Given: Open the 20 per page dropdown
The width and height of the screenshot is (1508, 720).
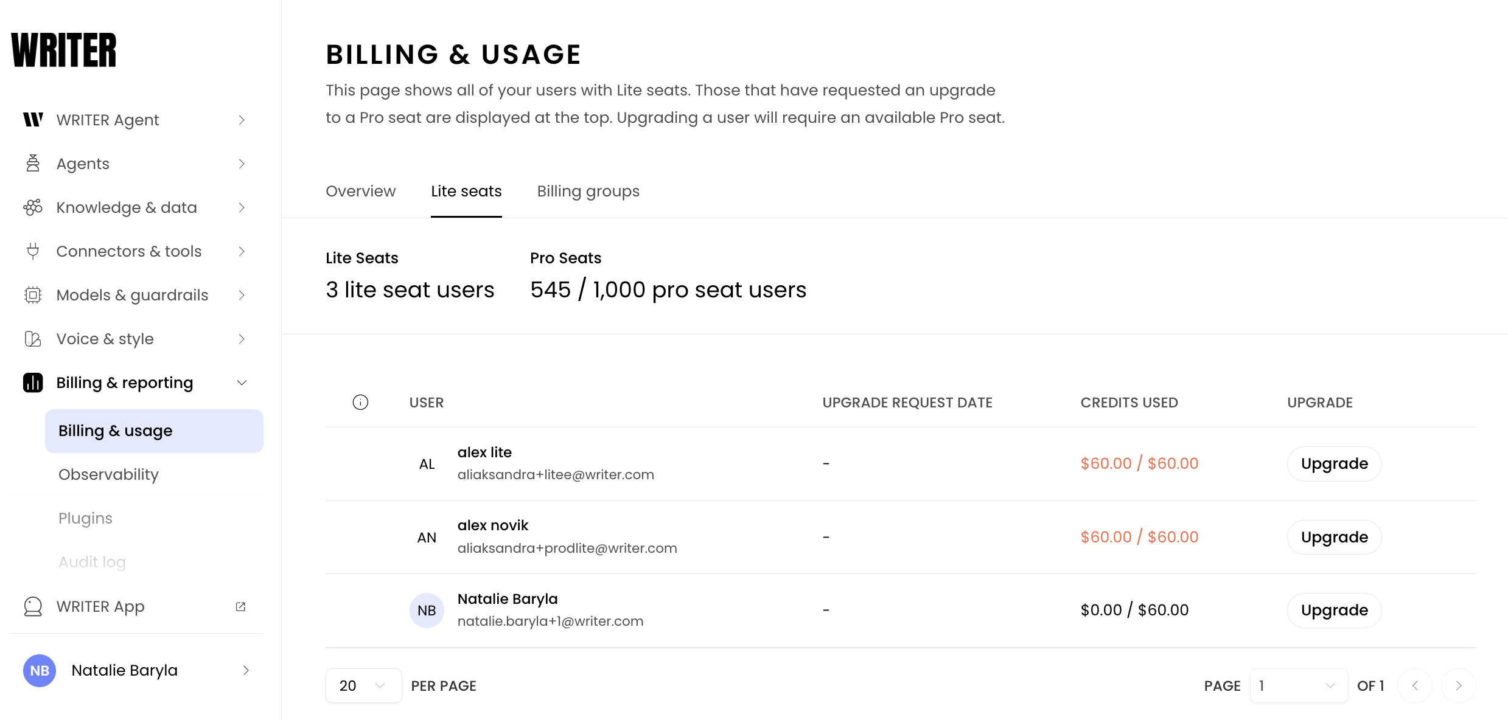Looking at the screenshot, I should (x=363, y=685).
